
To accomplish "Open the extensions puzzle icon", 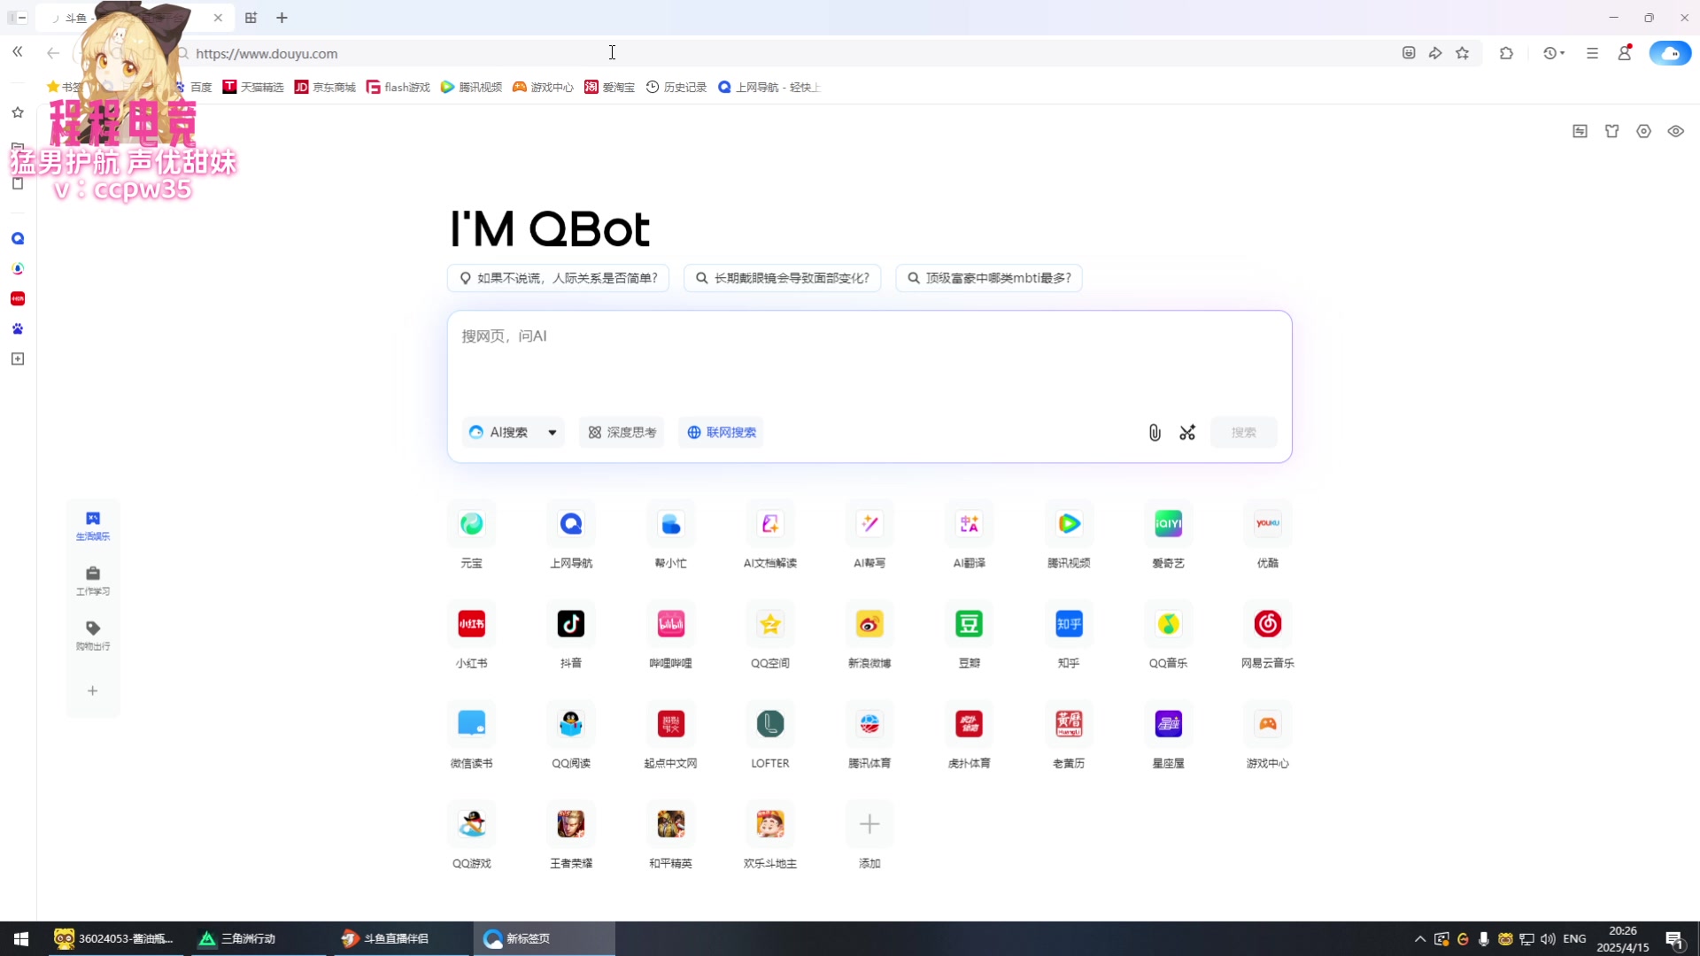I will click(1506, 53).
